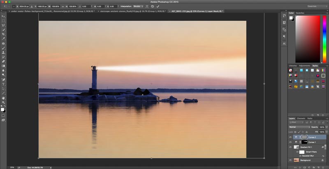Switch to warp mode in options bar
The width and height of the screenshot is (329, 169).
coord(147,7)
